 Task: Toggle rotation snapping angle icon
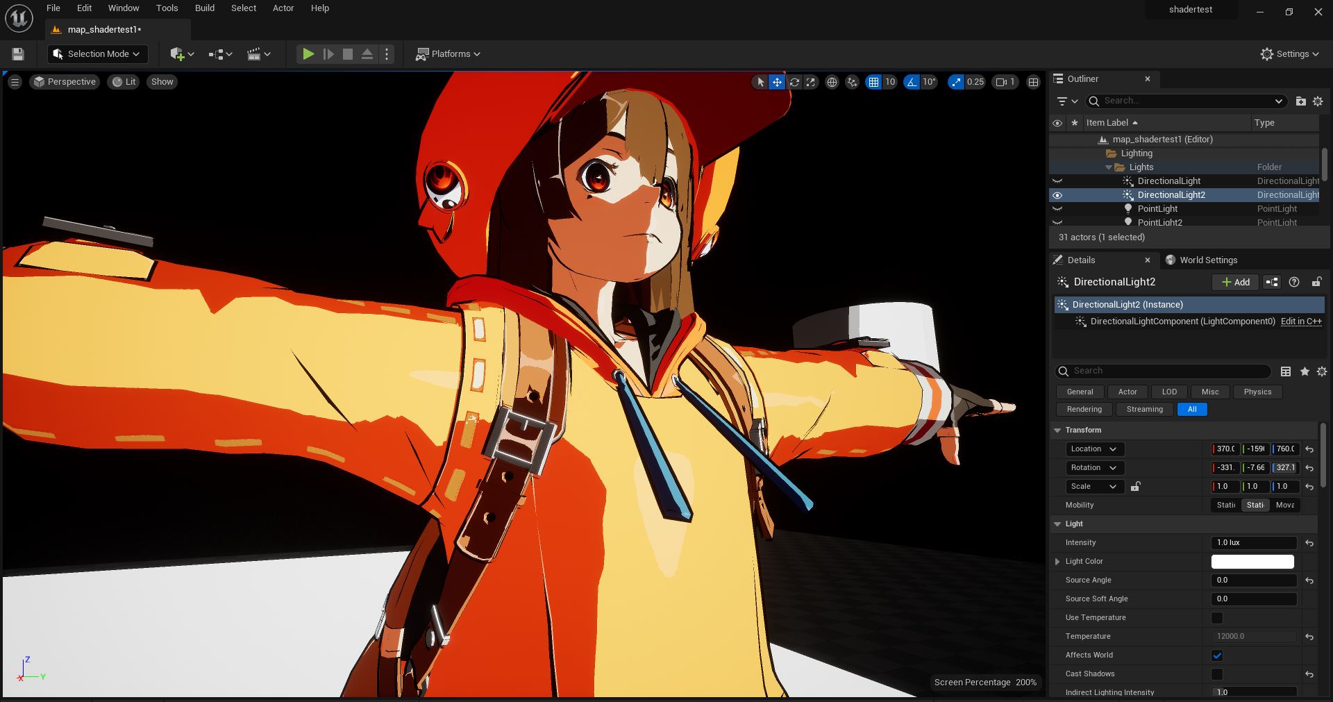(912, 82)
